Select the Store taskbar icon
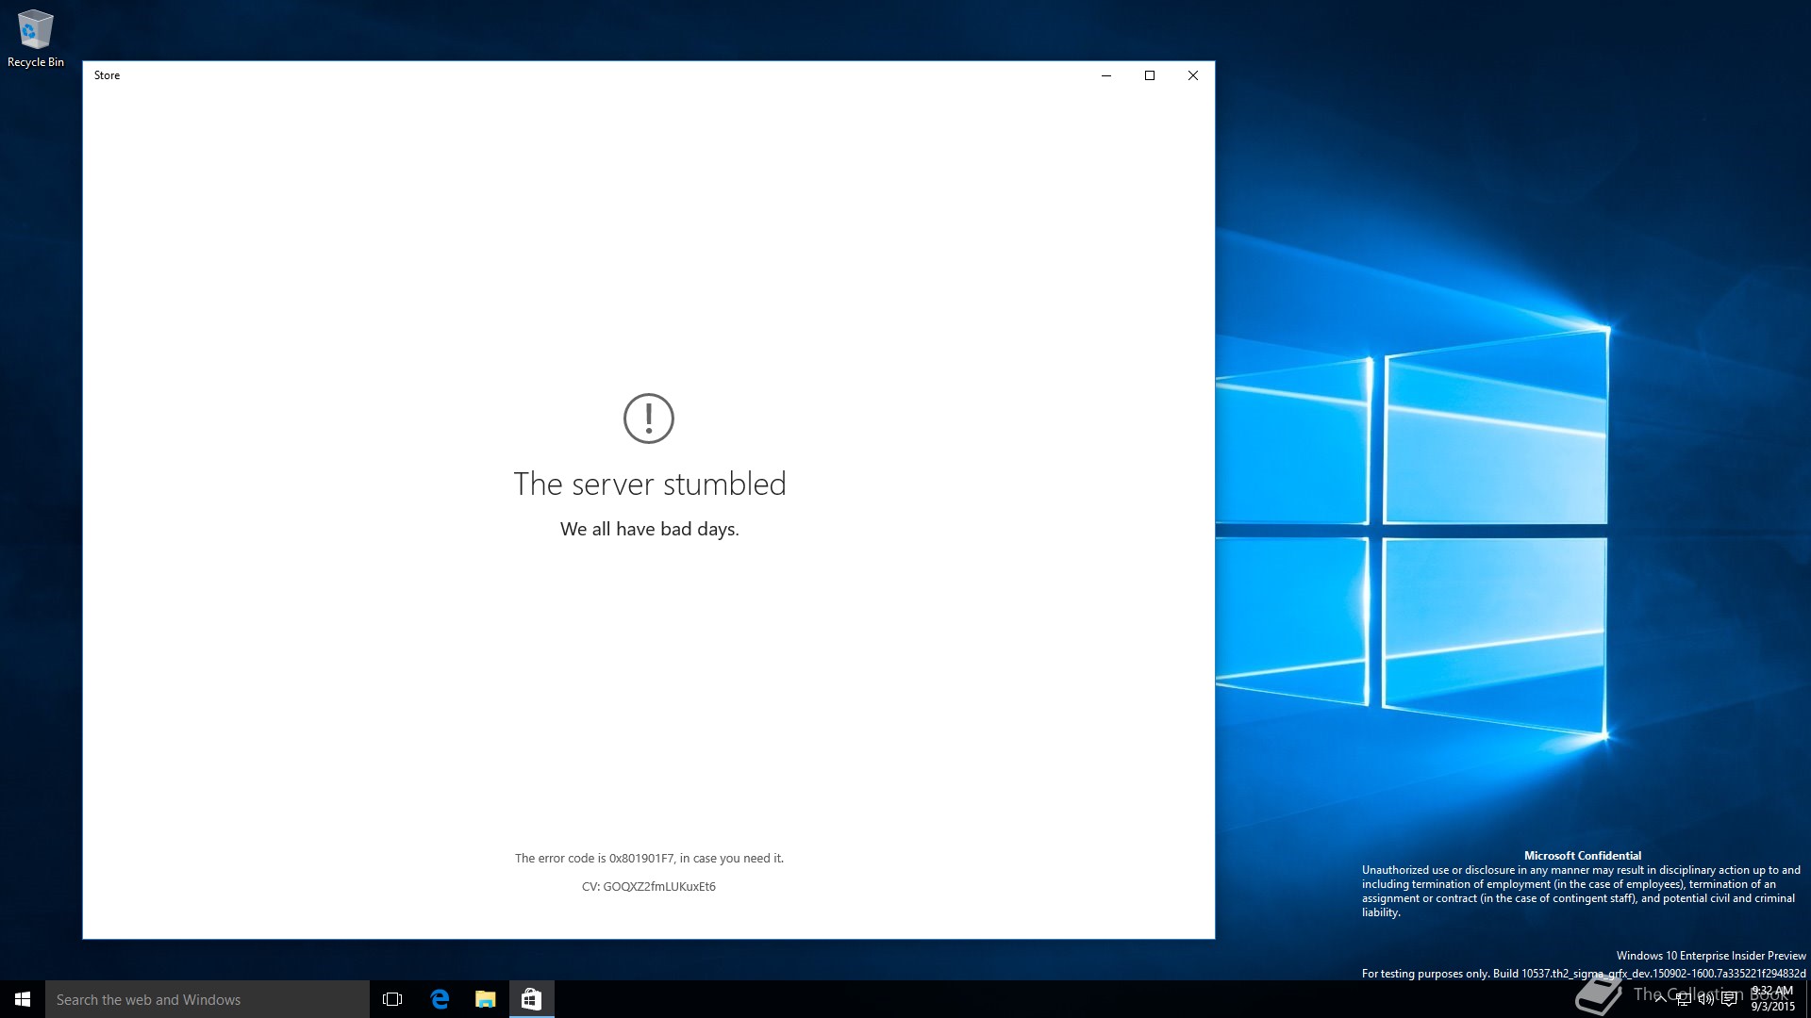Image resolution: width=1811 pixels, height=1018 pixels. (531, 999)
